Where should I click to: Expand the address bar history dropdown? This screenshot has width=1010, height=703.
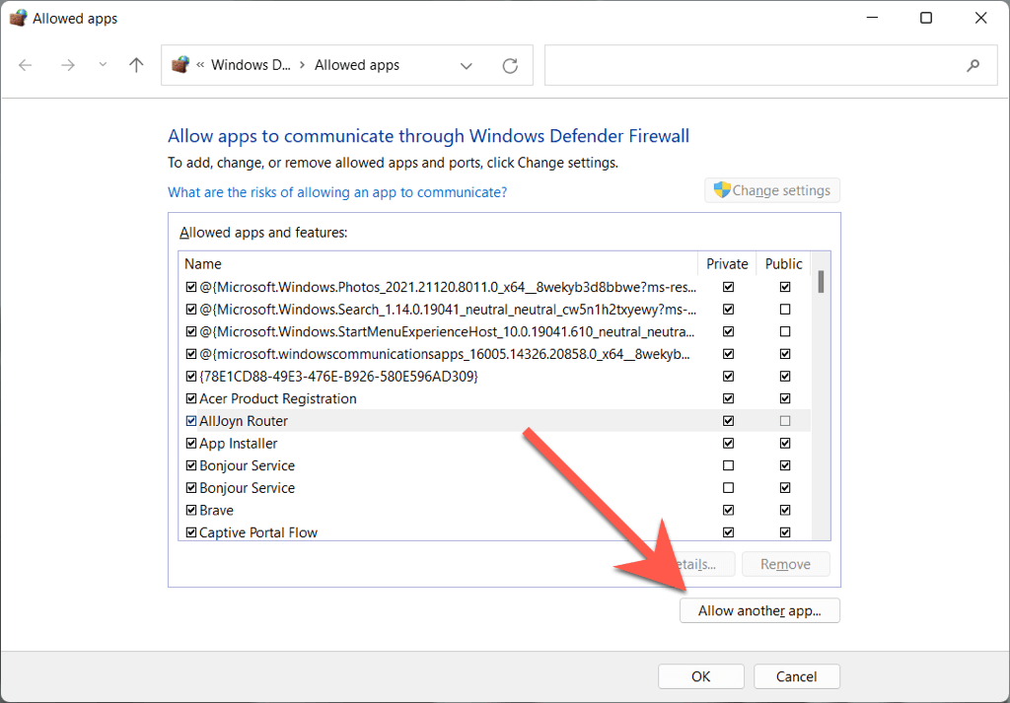click(466, 66)
